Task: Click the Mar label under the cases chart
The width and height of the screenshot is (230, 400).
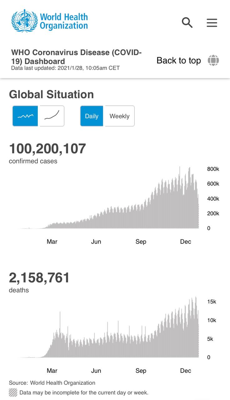Action: coord(52,242)
